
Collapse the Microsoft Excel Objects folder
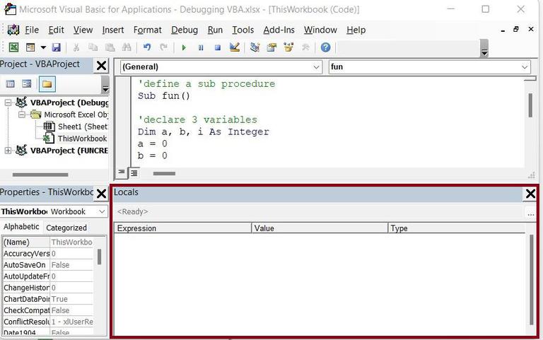22,115
